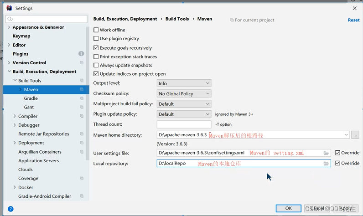This screenshot has width=363, height=216.
Task: Click the OK button
Action: (x=289, y=208)
